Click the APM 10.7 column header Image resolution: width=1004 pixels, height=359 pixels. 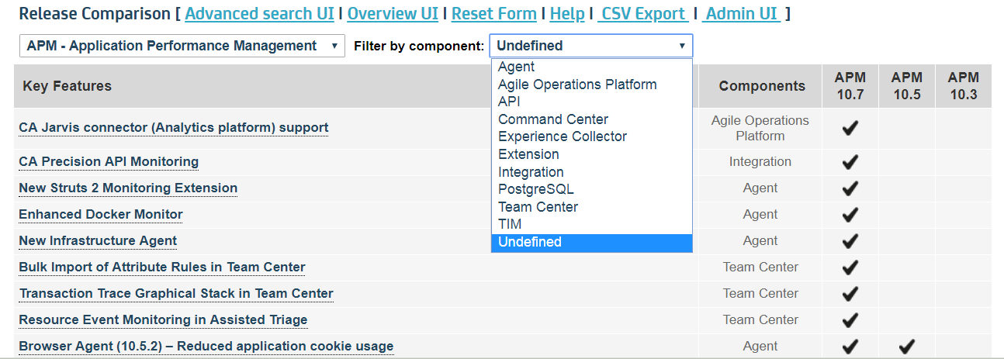(850, 86)
